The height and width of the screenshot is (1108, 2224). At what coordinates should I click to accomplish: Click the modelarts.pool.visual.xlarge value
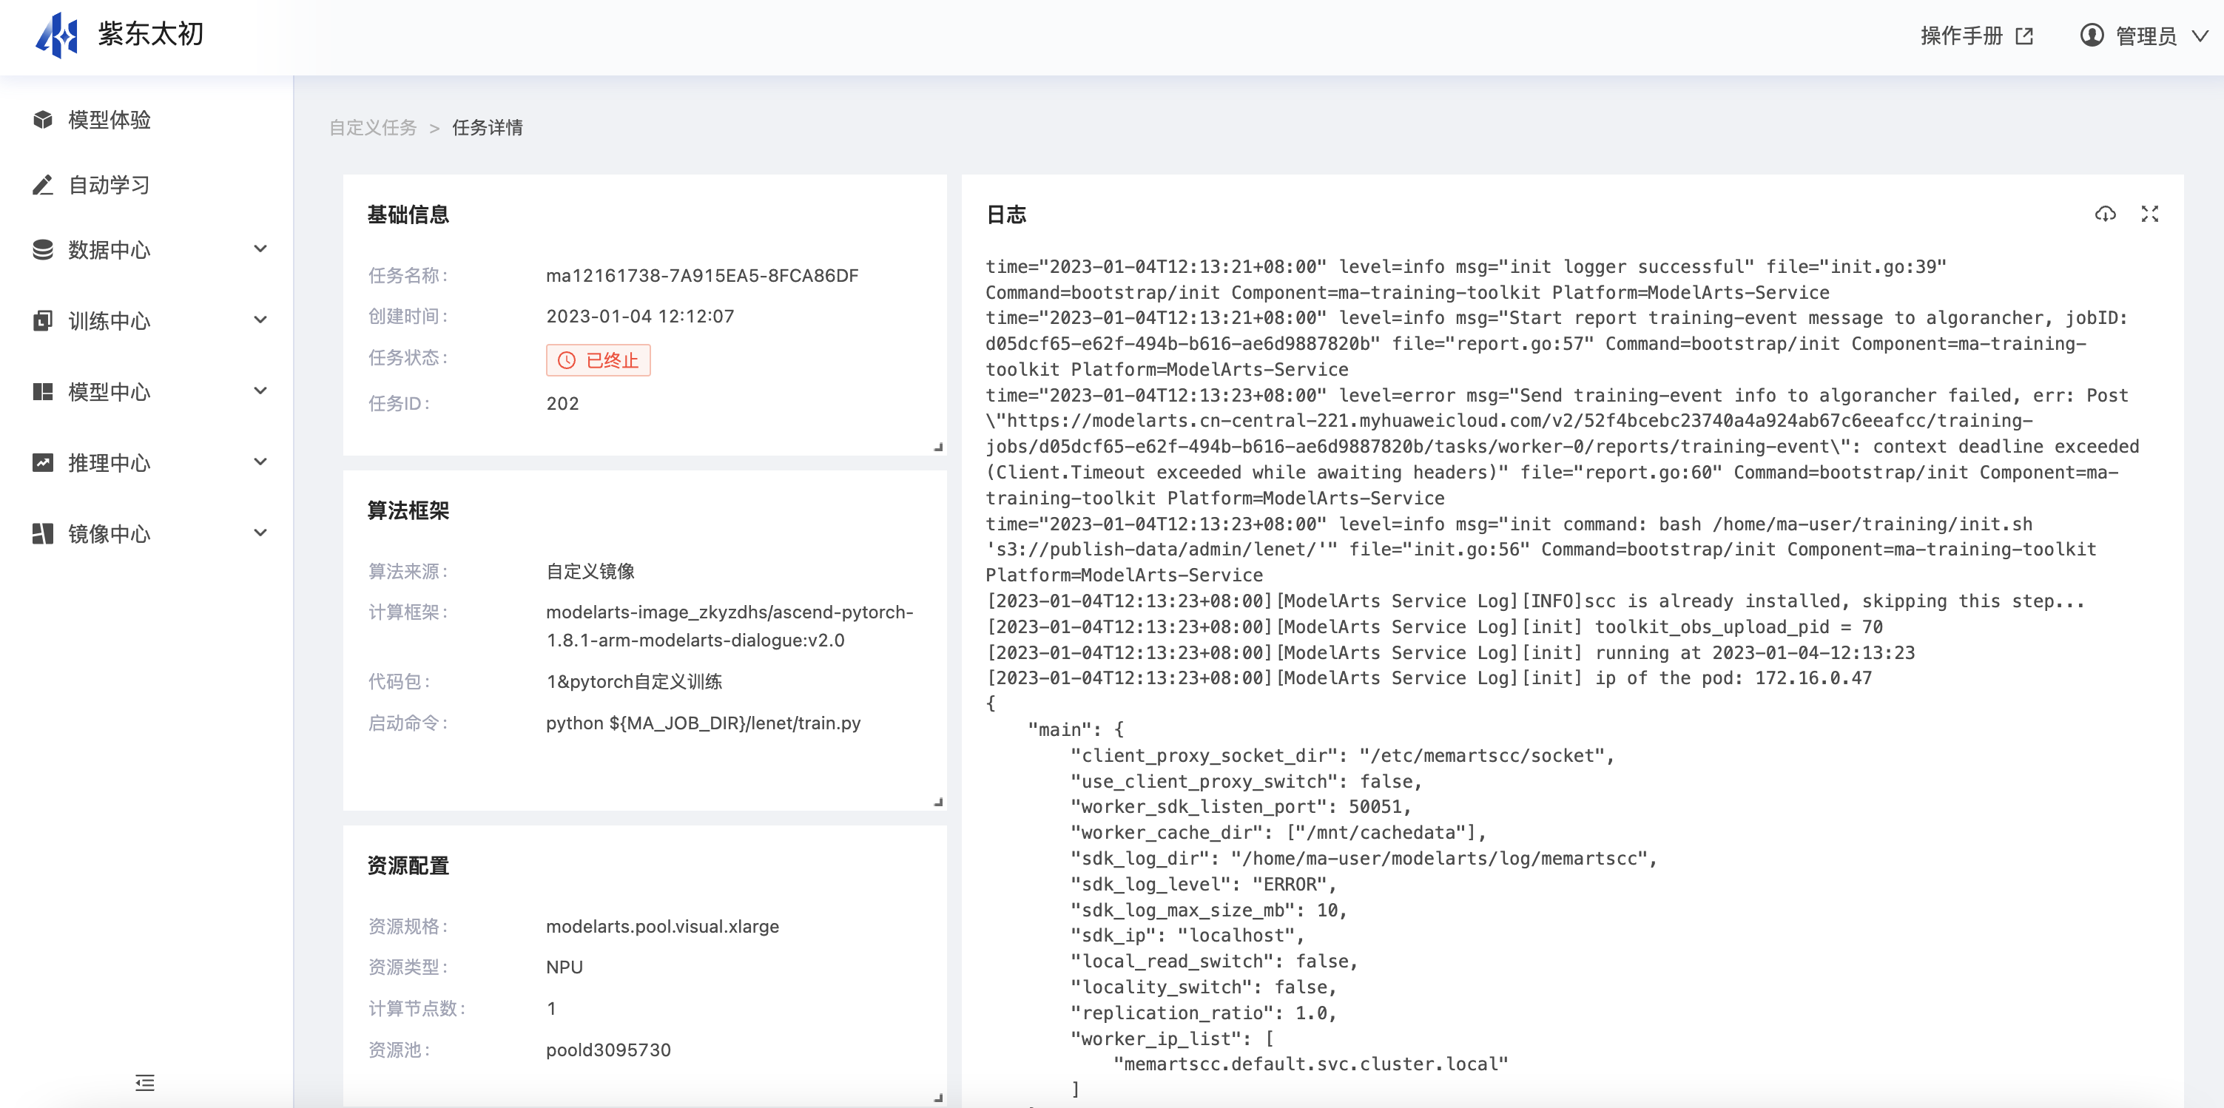(x=662, y=926)
